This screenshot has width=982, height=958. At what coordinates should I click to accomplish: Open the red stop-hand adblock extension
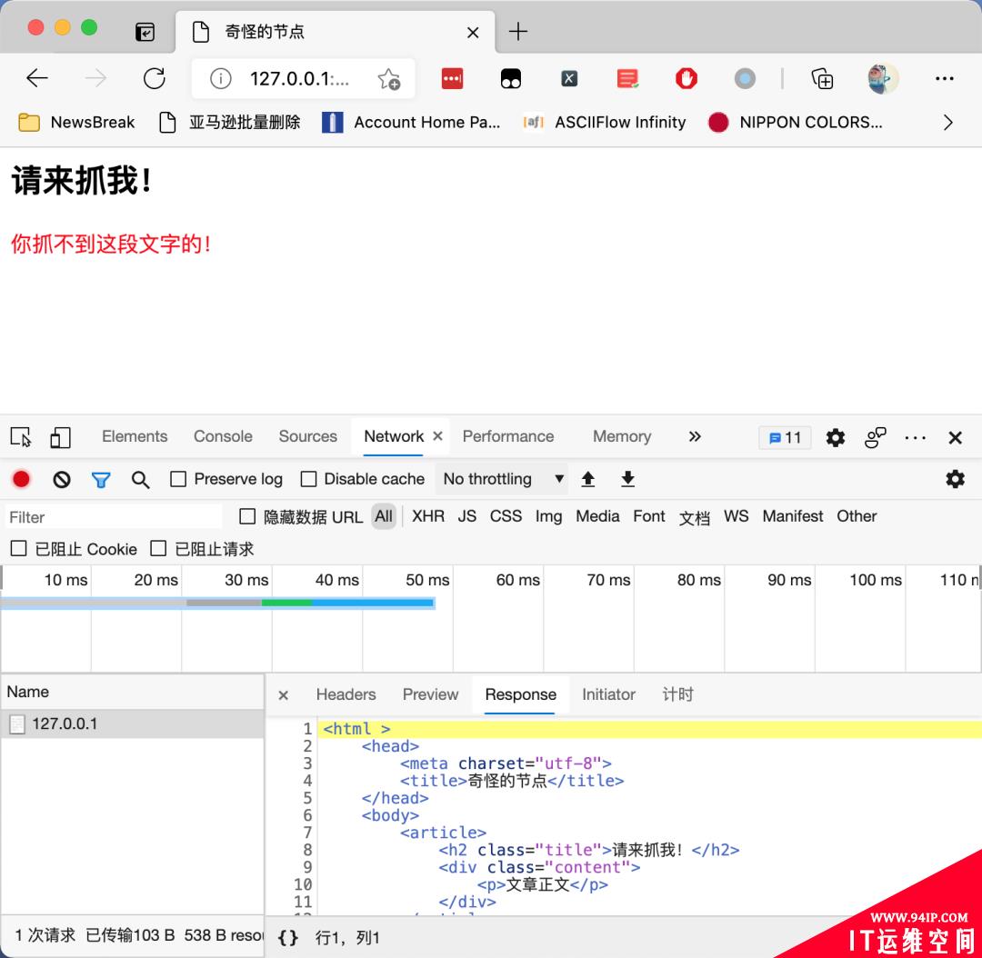tap(686, 78)
